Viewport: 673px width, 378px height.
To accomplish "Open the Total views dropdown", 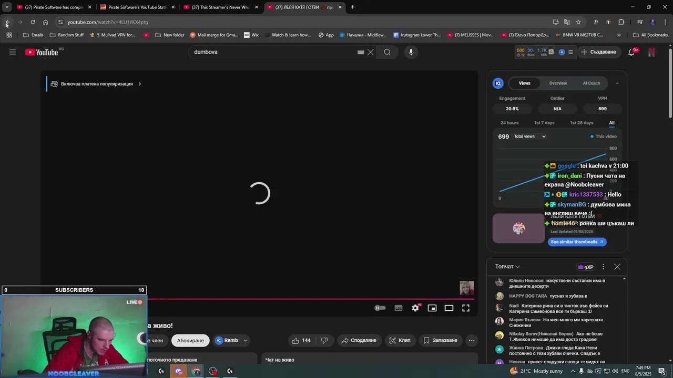I will point(530,136).
